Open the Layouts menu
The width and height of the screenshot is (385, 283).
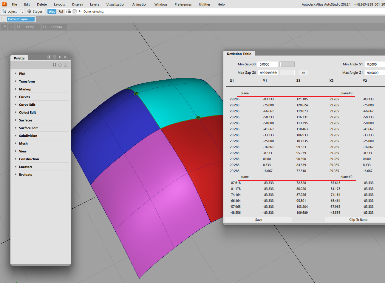click(x=59, y=4)
